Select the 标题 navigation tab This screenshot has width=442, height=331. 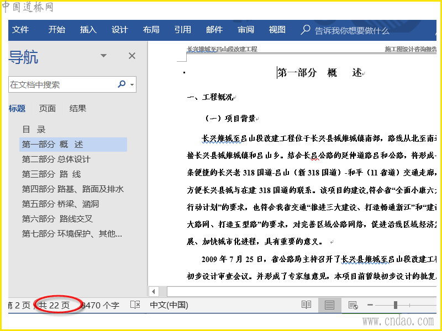tap(17, 108)
